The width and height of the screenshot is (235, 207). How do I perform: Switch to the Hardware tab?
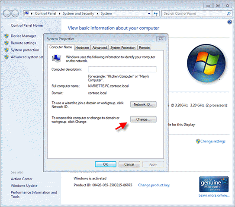tap(82, 47)
